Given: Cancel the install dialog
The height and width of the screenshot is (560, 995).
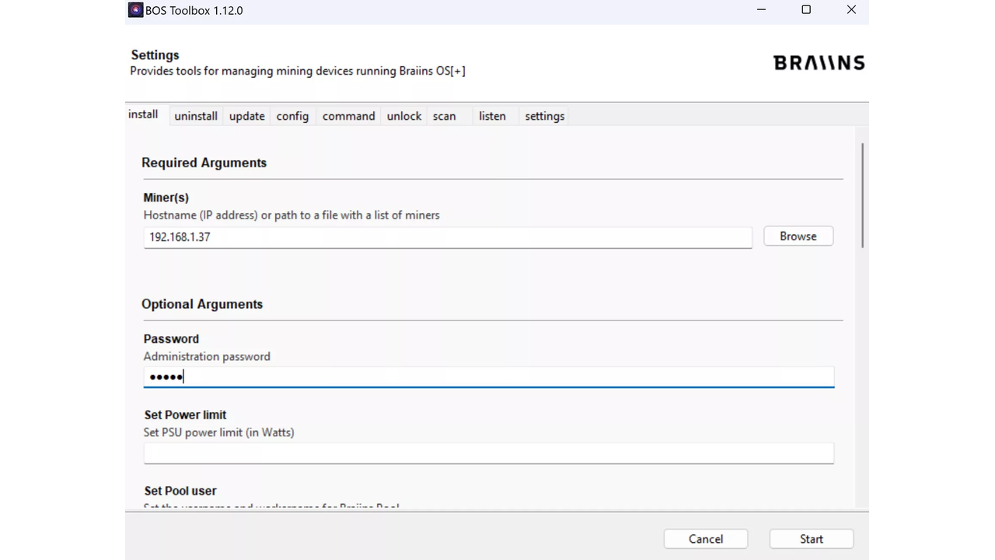Looking at the screenshot, I should pyautogui.click(x=706, y=539).
